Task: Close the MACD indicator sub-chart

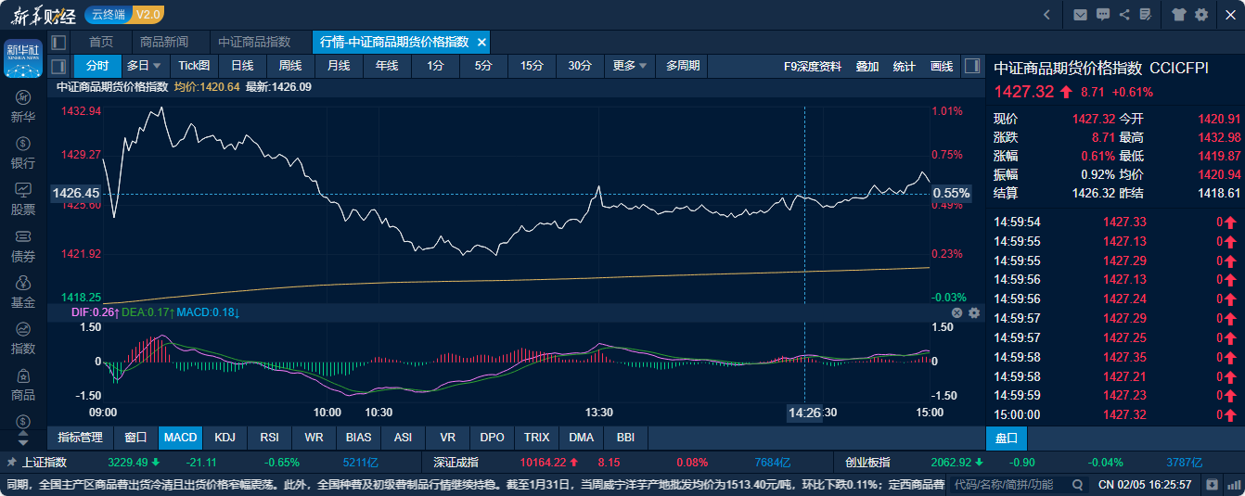Action: point(956,313)
